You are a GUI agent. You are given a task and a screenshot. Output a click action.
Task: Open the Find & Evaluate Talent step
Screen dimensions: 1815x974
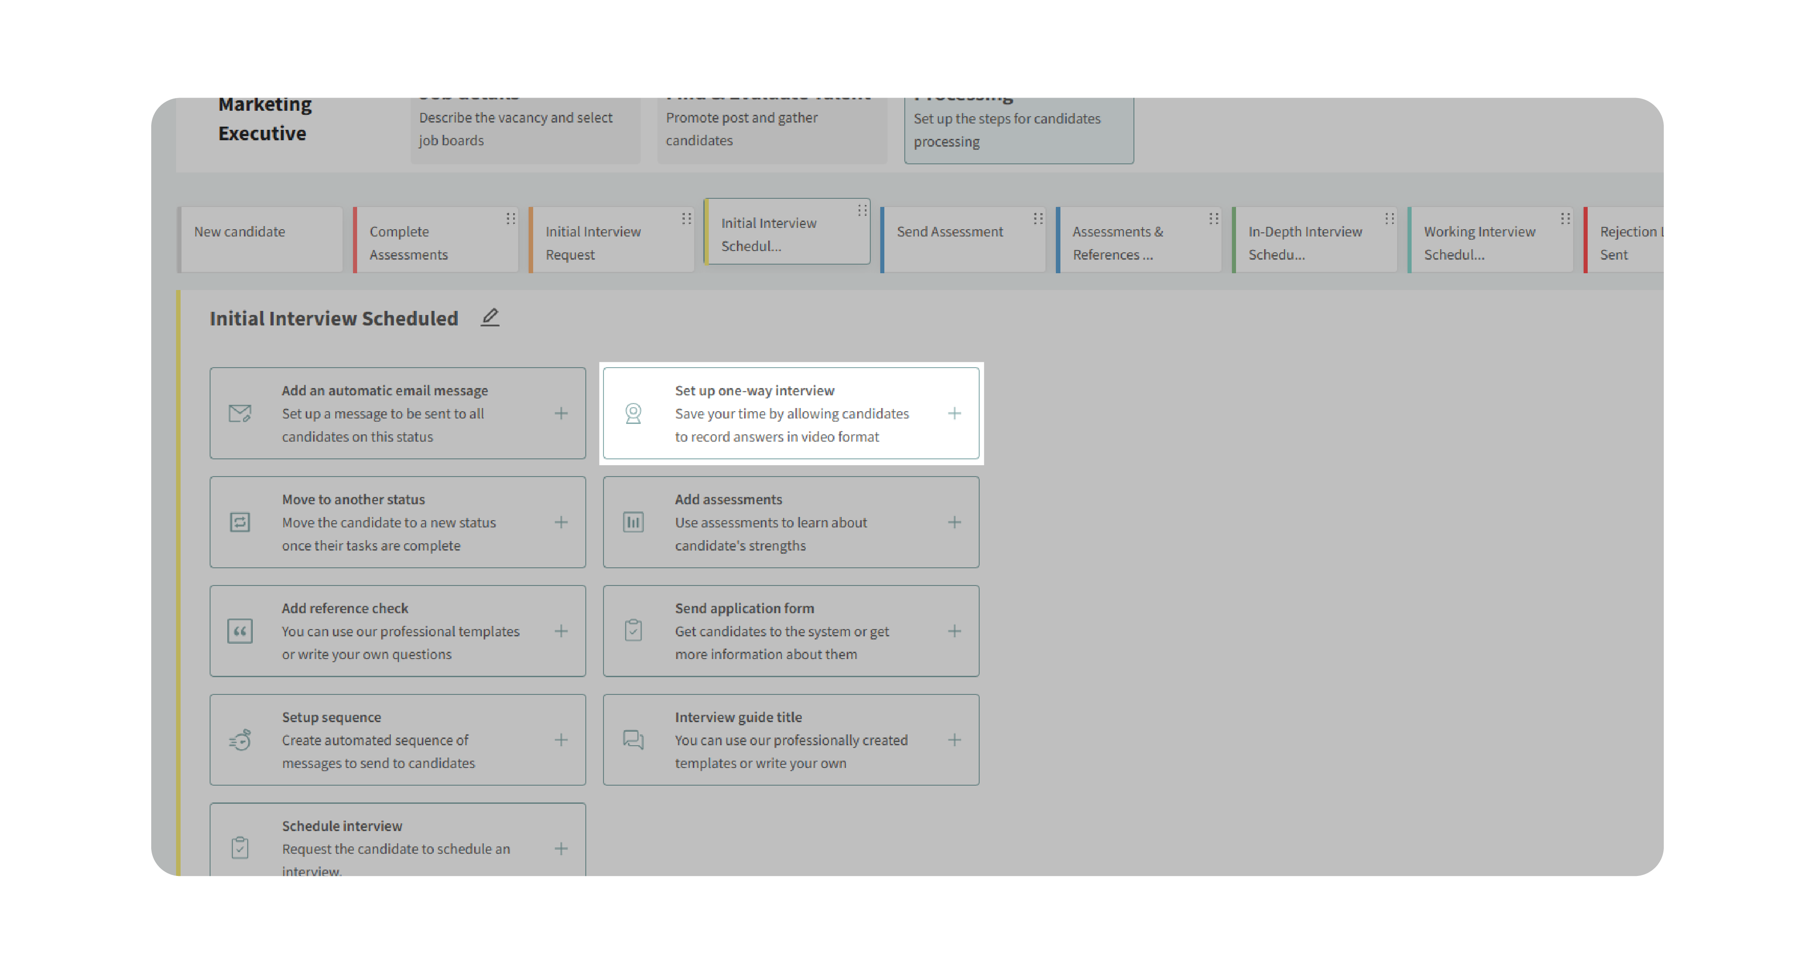(x=771, y=128)
